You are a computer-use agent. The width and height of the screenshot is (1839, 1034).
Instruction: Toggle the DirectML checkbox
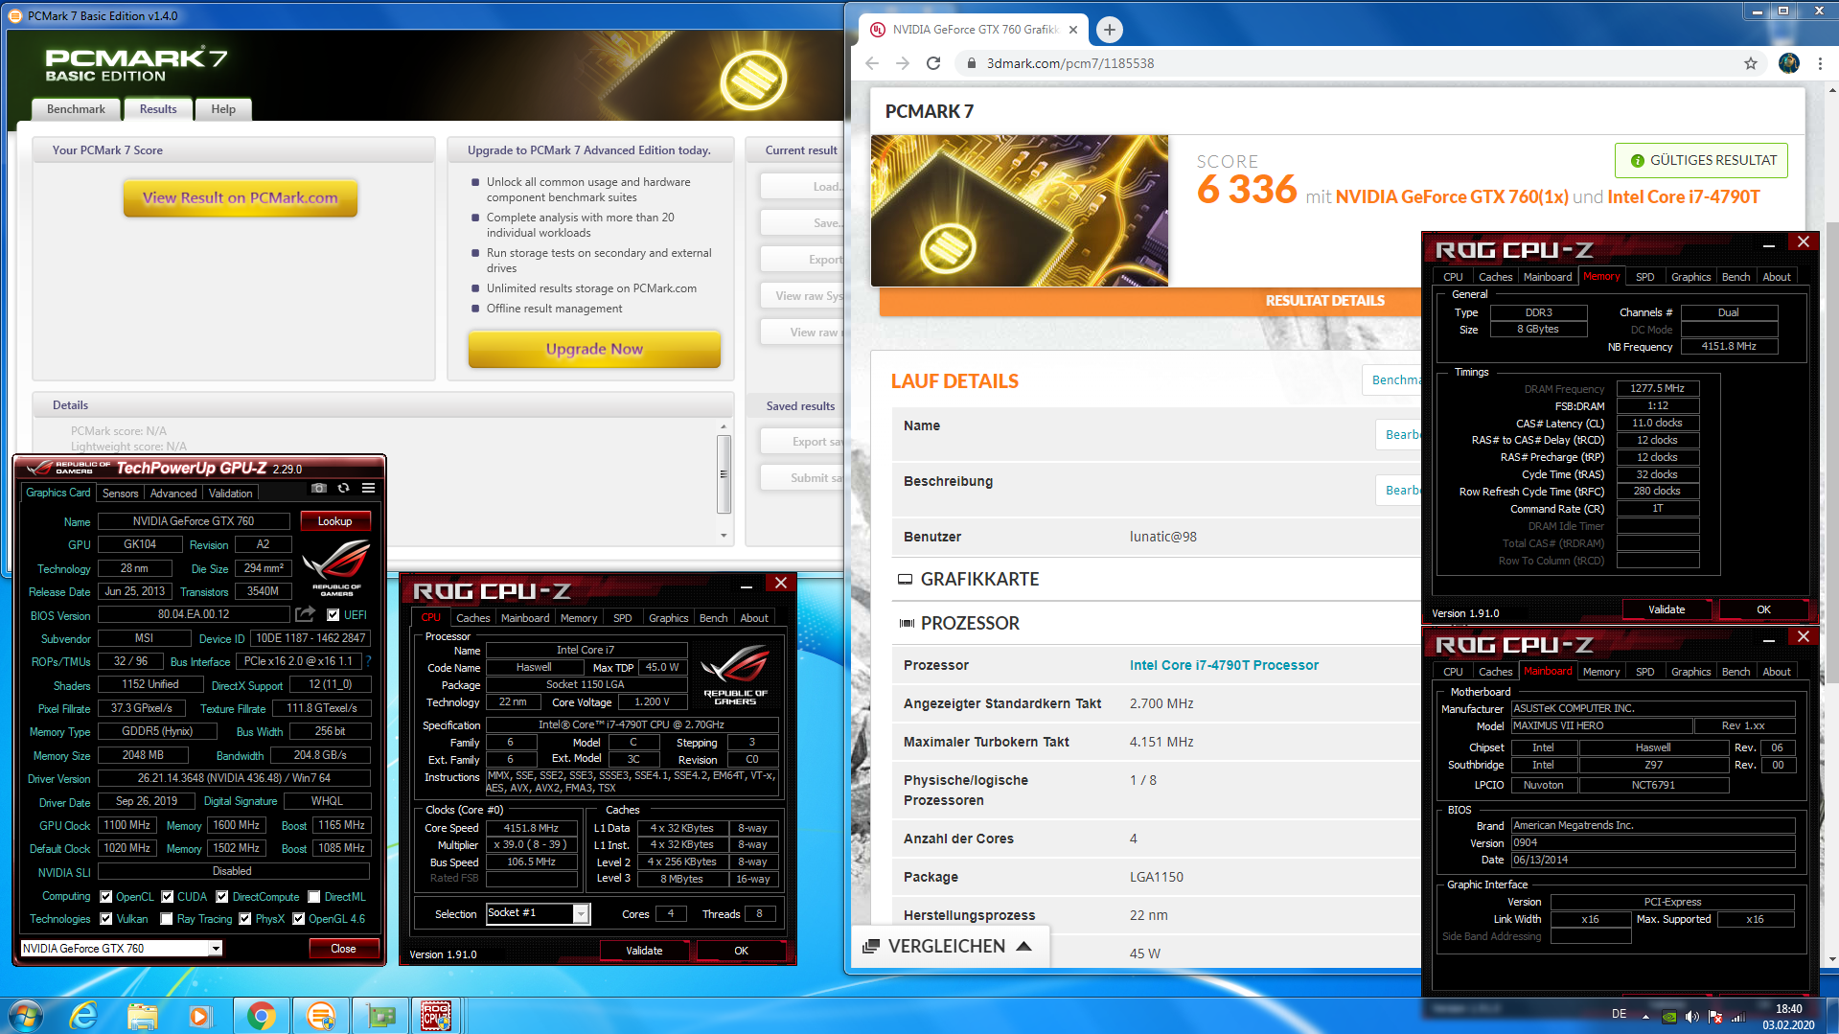314,897
